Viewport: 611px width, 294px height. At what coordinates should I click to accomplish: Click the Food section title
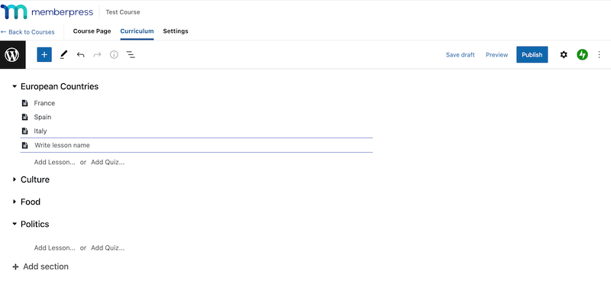pos(31,202)
